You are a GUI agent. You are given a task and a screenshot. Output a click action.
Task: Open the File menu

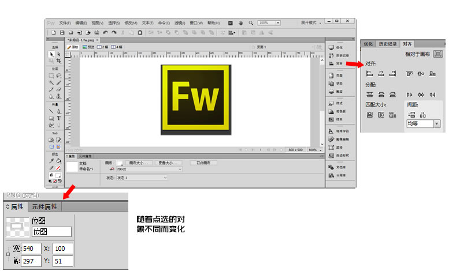[65, 23]
